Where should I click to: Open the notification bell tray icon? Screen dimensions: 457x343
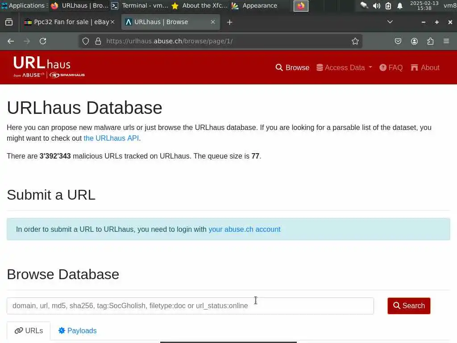tap(400, 6)
